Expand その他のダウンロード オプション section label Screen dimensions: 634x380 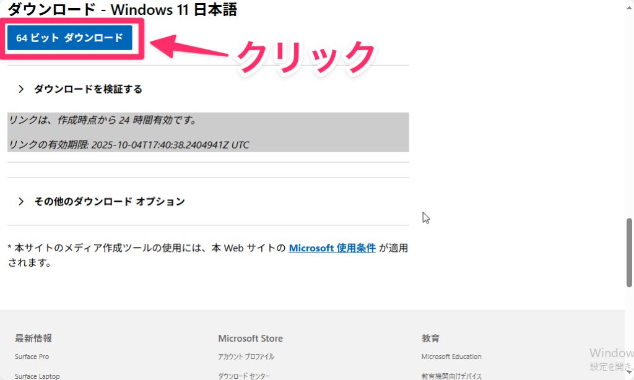[x=109, y=201]
